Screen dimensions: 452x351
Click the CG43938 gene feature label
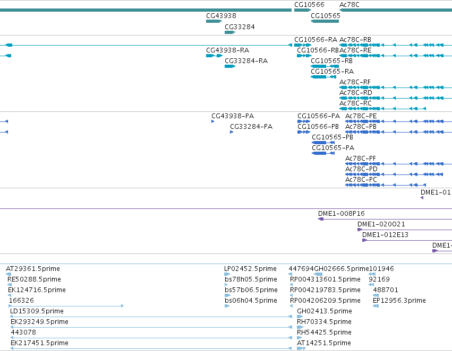click(x=221, y=16)
